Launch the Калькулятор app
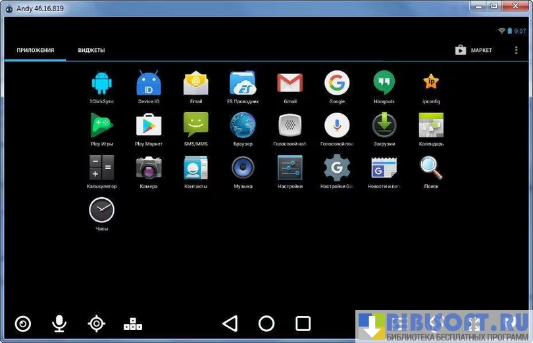 click(x=101, y=168)
